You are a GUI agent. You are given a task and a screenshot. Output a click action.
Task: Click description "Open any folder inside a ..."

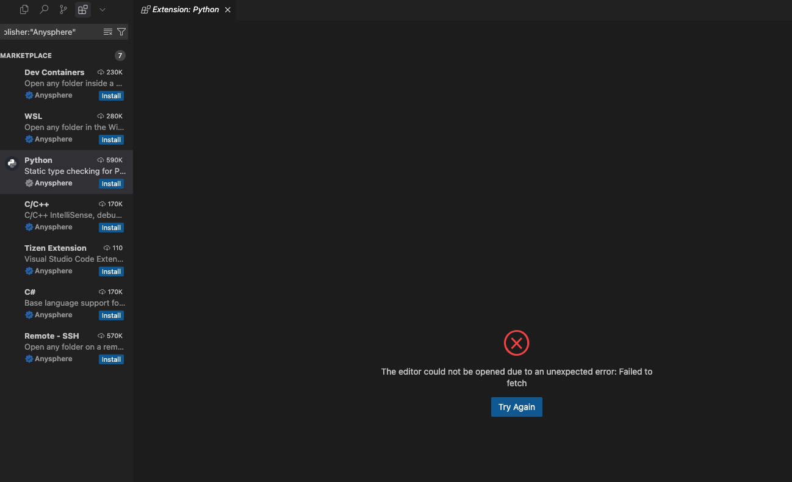(74, 83)
